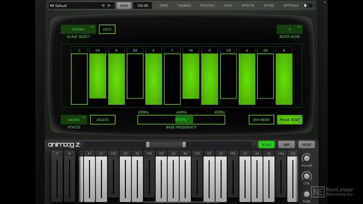Select previous preset with left arrow
Image resolution: width=363 pixels, height=204 pixels.
(103, 5)
